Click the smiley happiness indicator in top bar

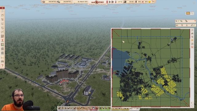pyautogui.click(x=150, y=2)
